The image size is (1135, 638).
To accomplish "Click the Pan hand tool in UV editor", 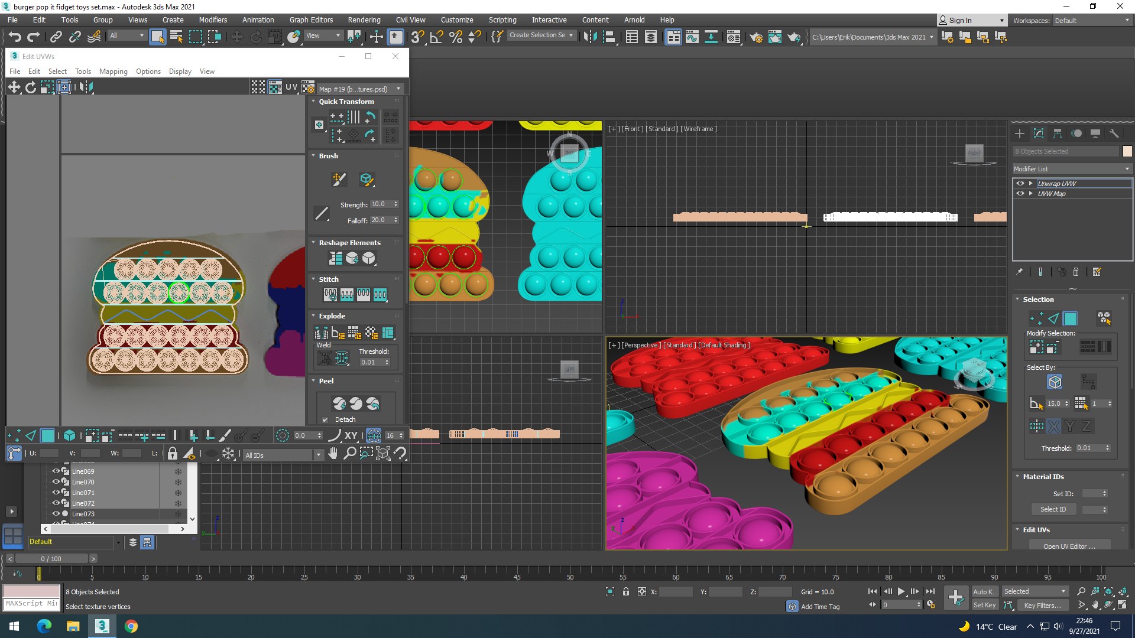I will click(x=333, y=454).
